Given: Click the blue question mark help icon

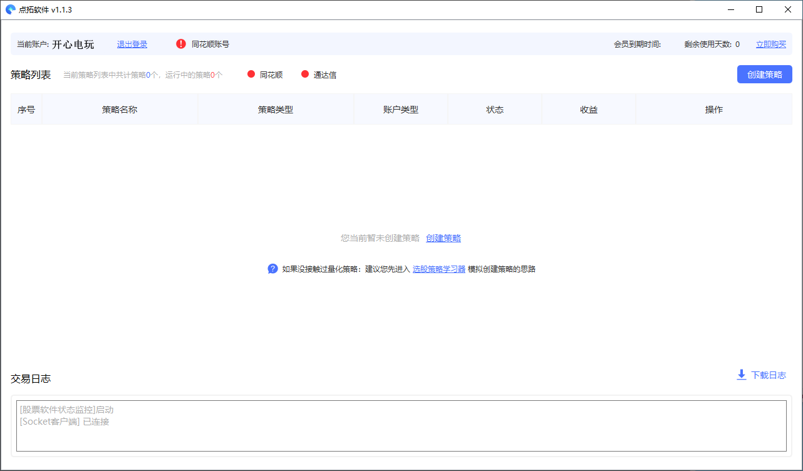Looking at the screenshot, I should point(272,269).
